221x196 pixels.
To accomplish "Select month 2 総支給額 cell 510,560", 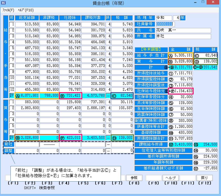I will point(27,30).
